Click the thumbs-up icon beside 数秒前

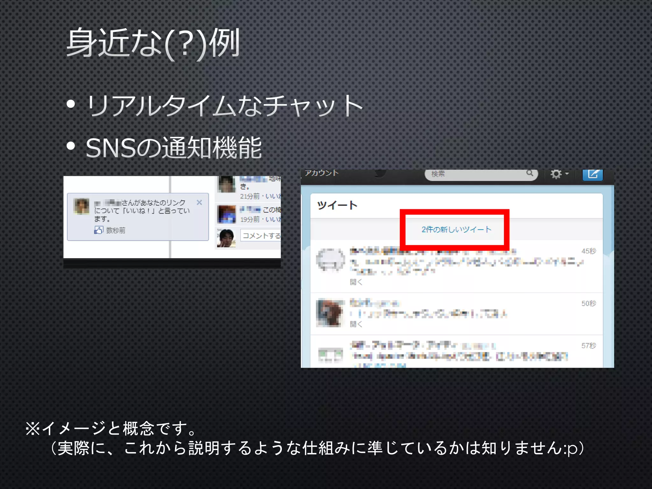click(99, 230)
